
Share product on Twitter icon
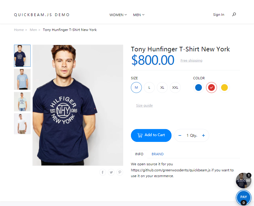tap(111, 172)
